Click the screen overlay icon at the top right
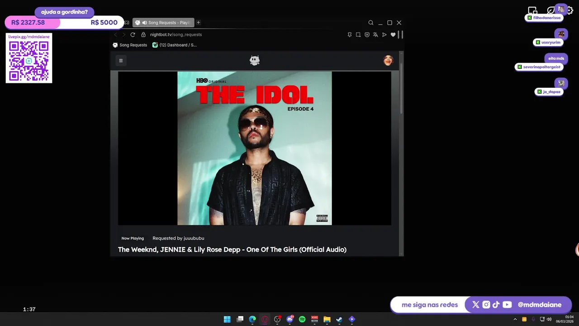 (x=532, y=10)
